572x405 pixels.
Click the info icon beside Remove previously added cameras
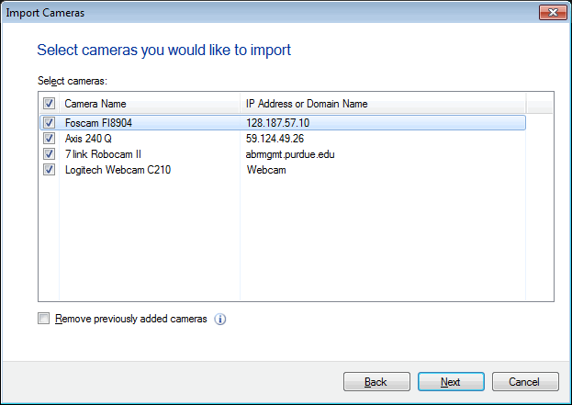coord(220,320)
